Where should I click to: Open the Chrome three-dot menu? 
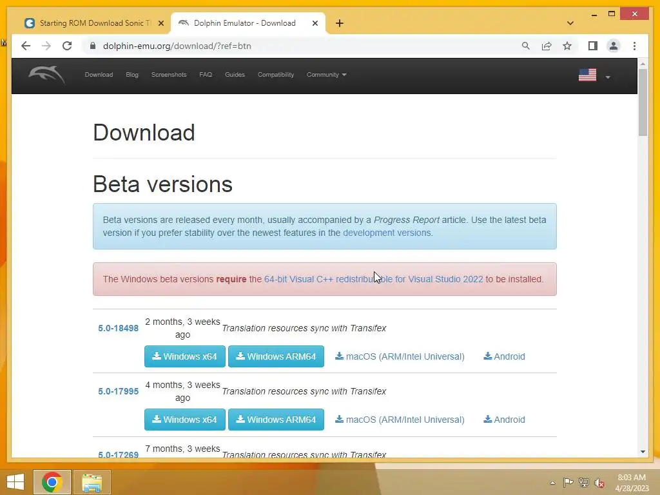tap(634, 46)
